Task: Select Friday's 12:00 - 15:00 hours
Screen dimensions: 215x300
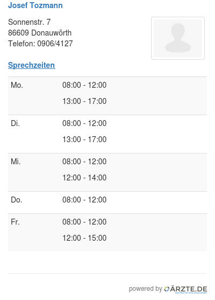Action: pos(84,238)
